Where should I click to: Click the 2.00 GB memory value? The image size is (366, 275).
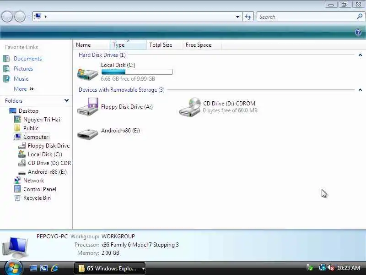point(110,253)
